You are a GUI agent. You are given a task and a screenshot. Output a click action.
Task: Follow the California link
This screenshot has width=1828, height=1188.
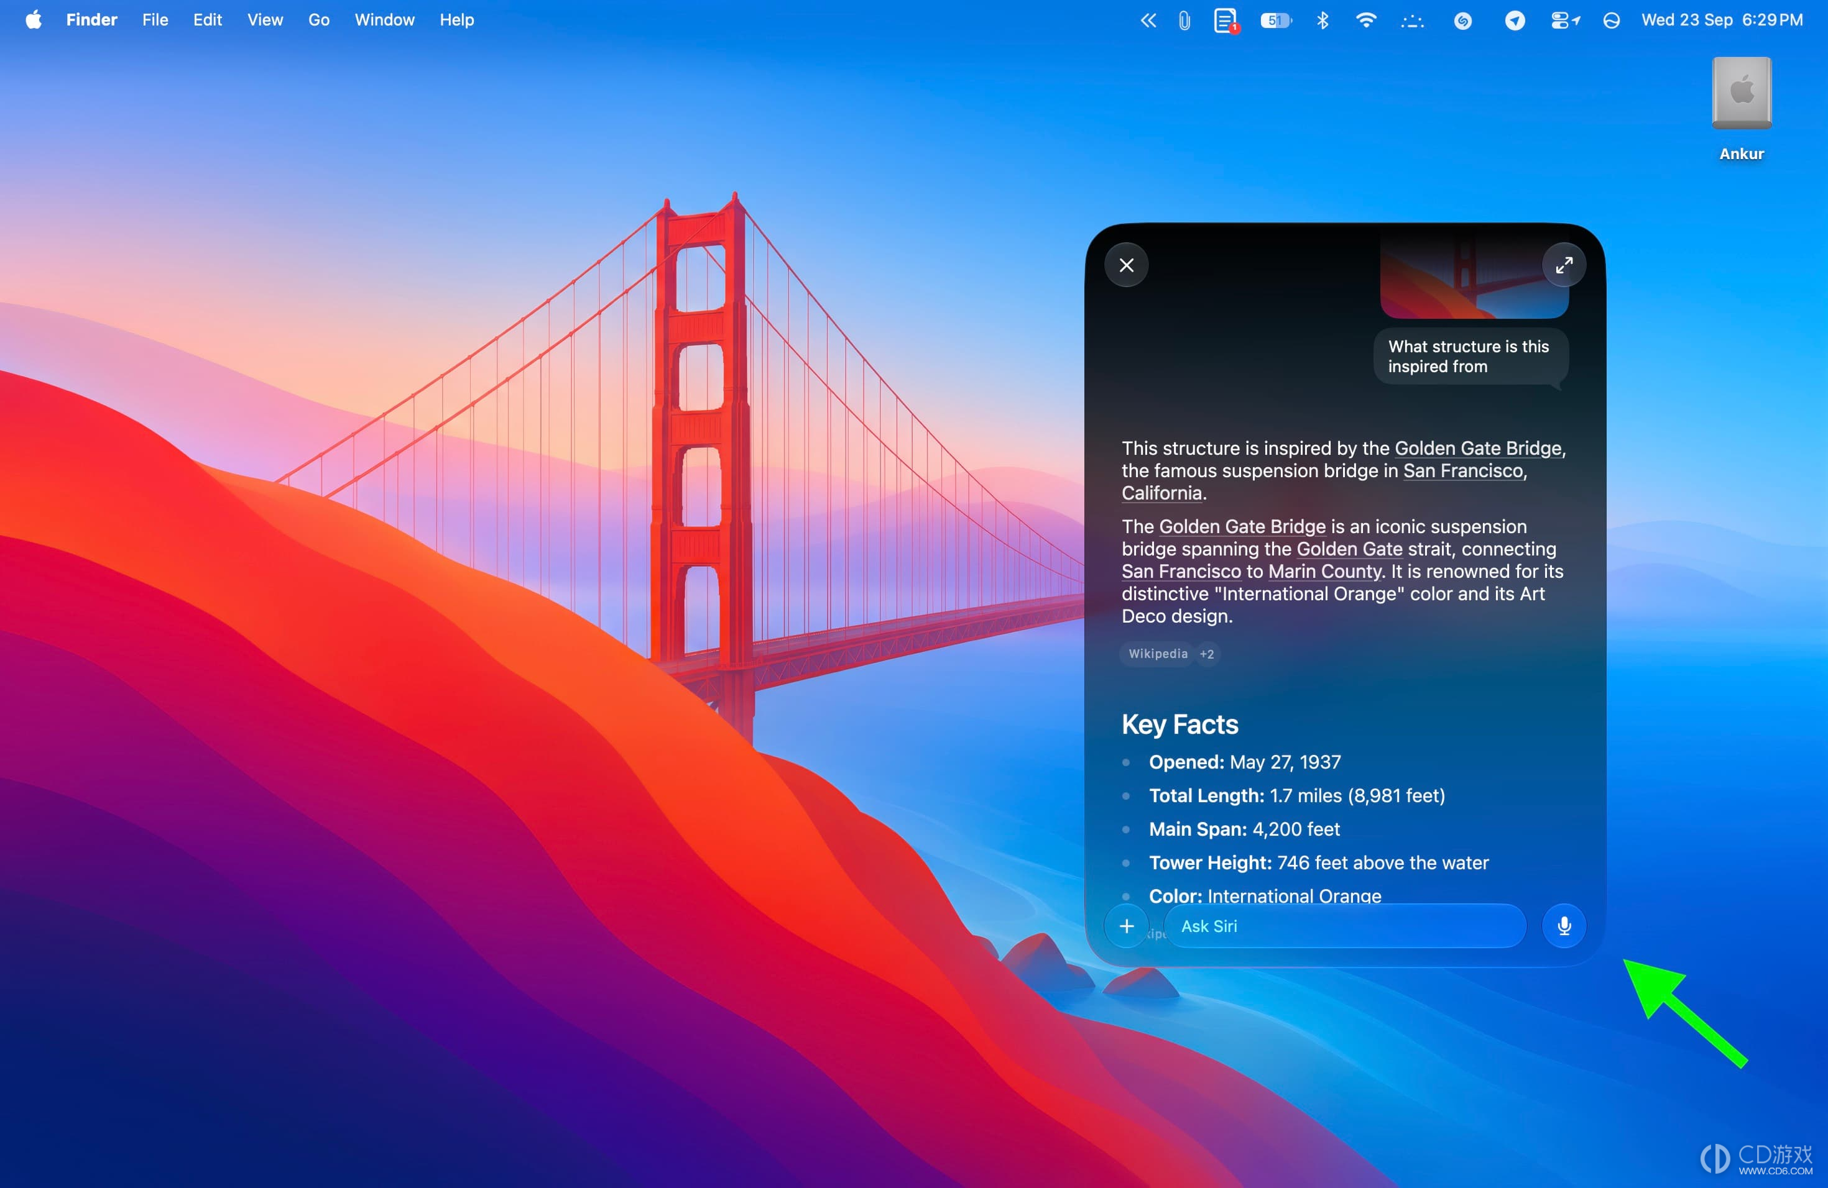(x=1161, y=493)
